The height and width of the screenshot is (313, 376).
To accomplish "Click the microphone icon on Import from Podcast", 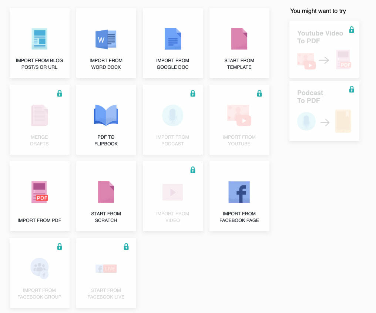I will 173,115.
